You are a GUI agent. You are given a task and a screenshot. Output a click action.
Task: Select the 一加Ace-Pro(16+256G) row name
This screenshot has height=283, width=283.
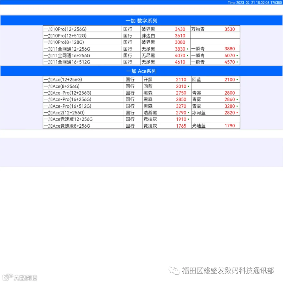pos(67,99)
